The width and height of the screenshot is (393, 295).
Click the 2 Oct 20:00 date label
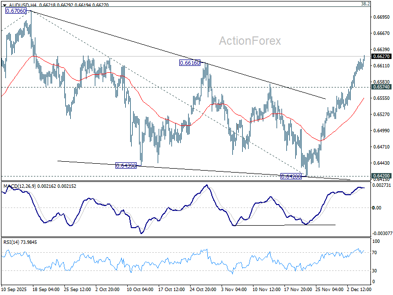pyautogui.click(x=108, y=289)
